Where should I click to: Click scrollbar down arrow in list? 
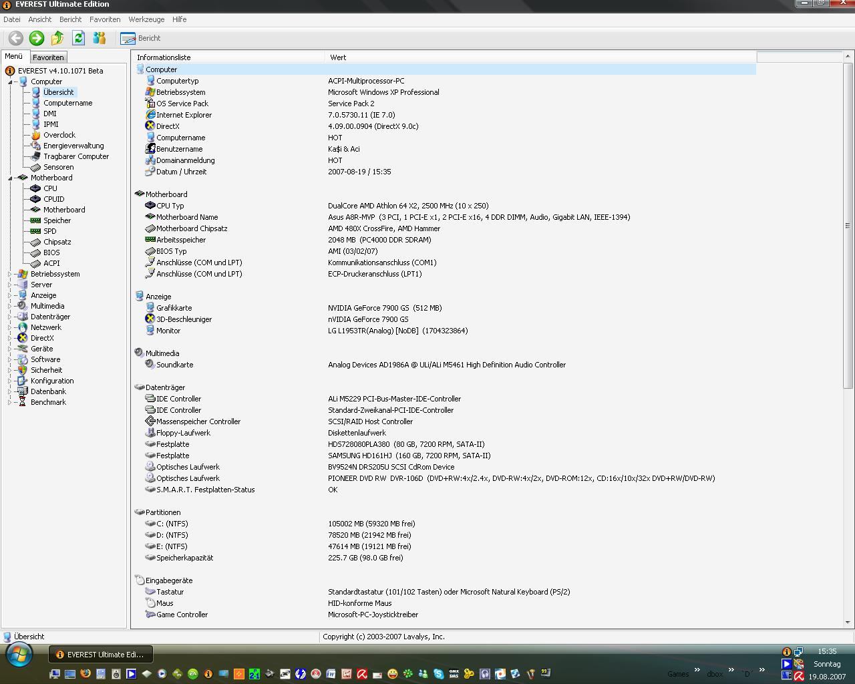click(x=848, y=622)
